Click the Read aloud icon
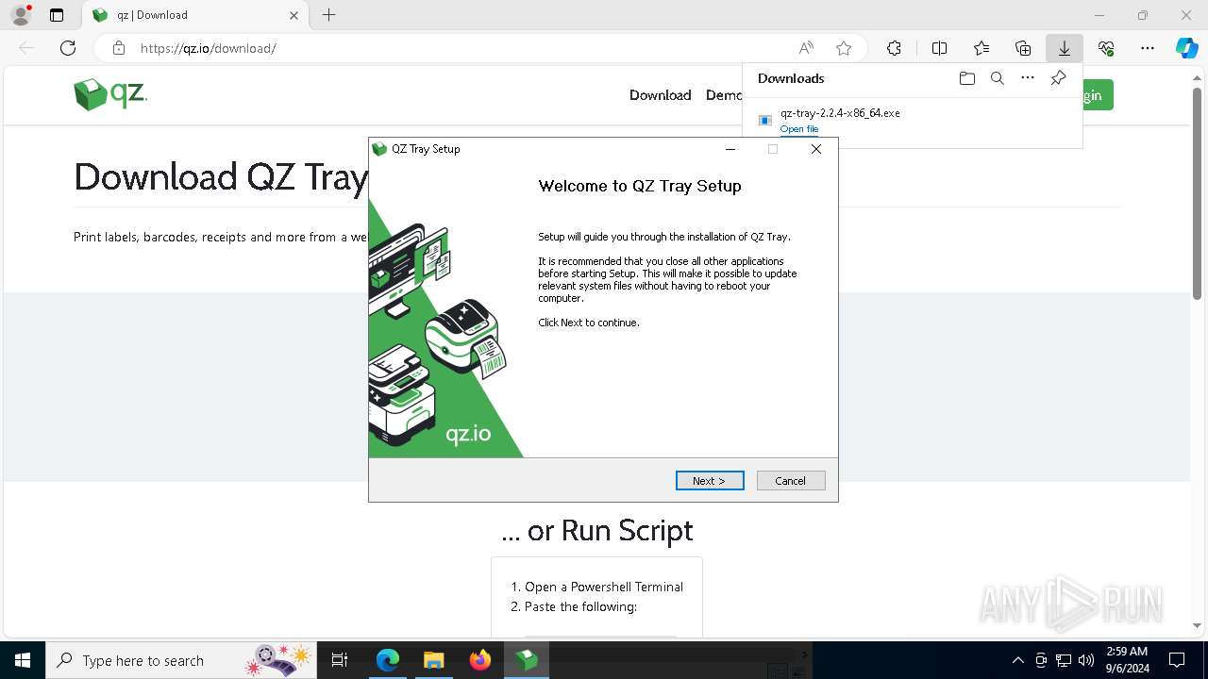Screen dimensions: 1208x679 tap(806, 48)
